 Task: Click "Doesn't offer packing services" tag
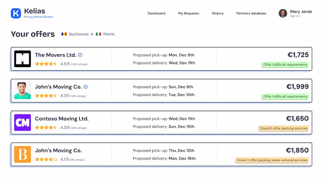point(284,128)
